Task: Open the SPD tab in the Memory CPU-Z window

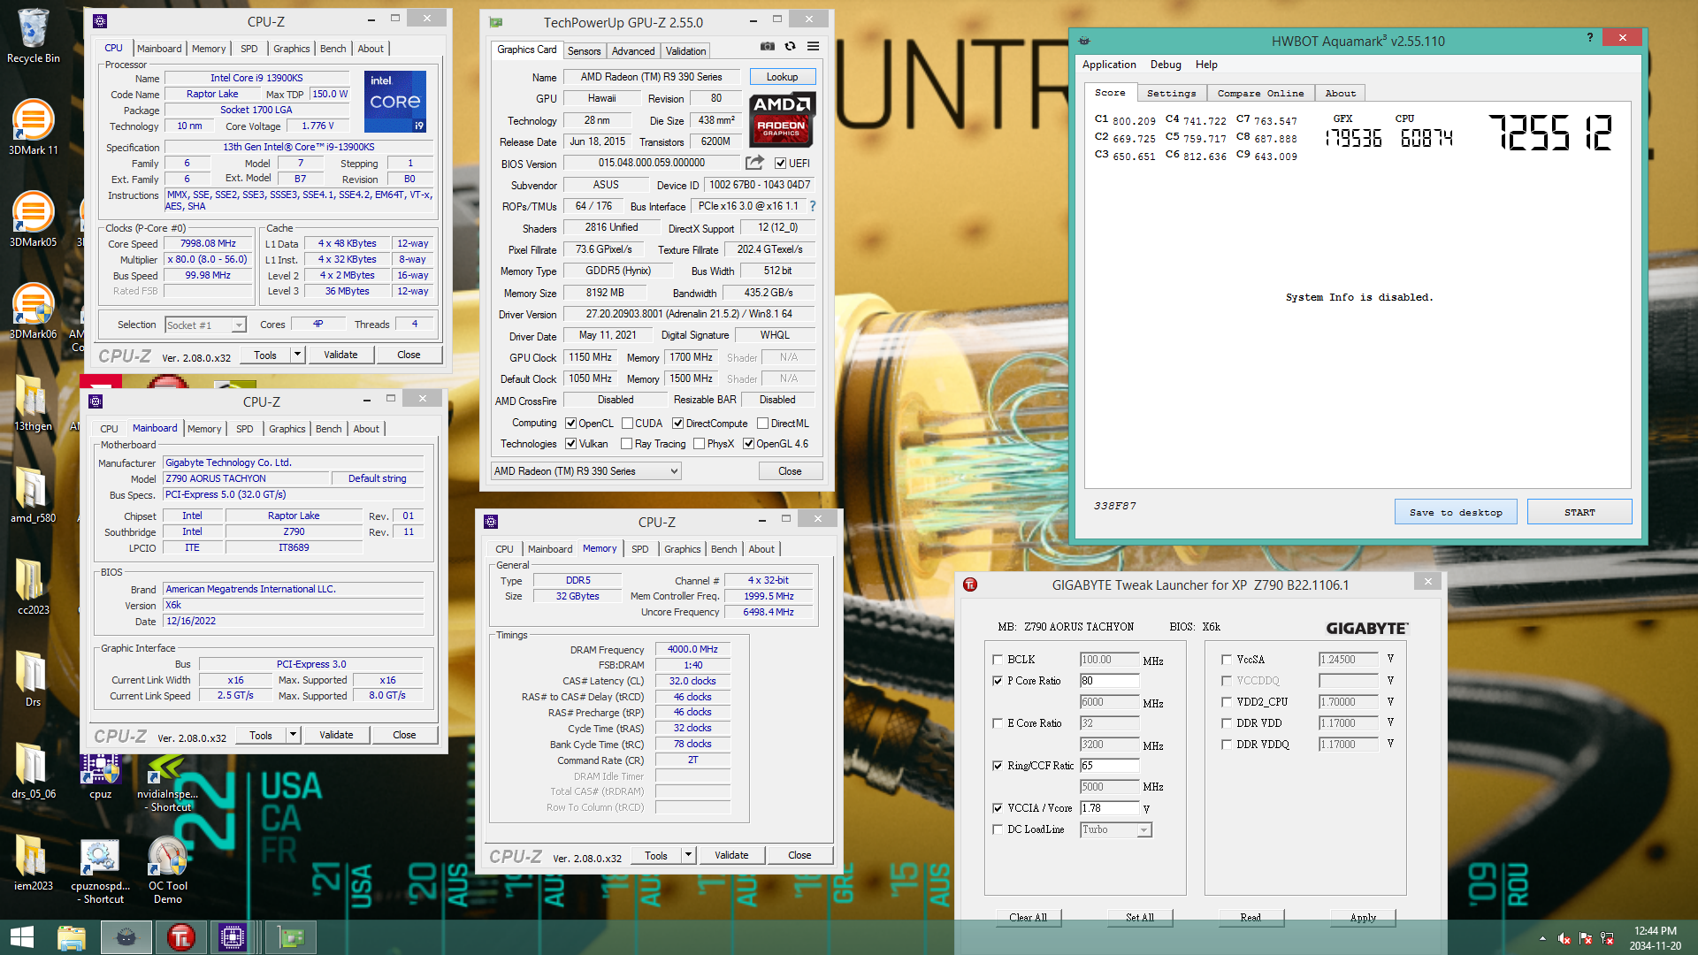Action: click(639, 549)
